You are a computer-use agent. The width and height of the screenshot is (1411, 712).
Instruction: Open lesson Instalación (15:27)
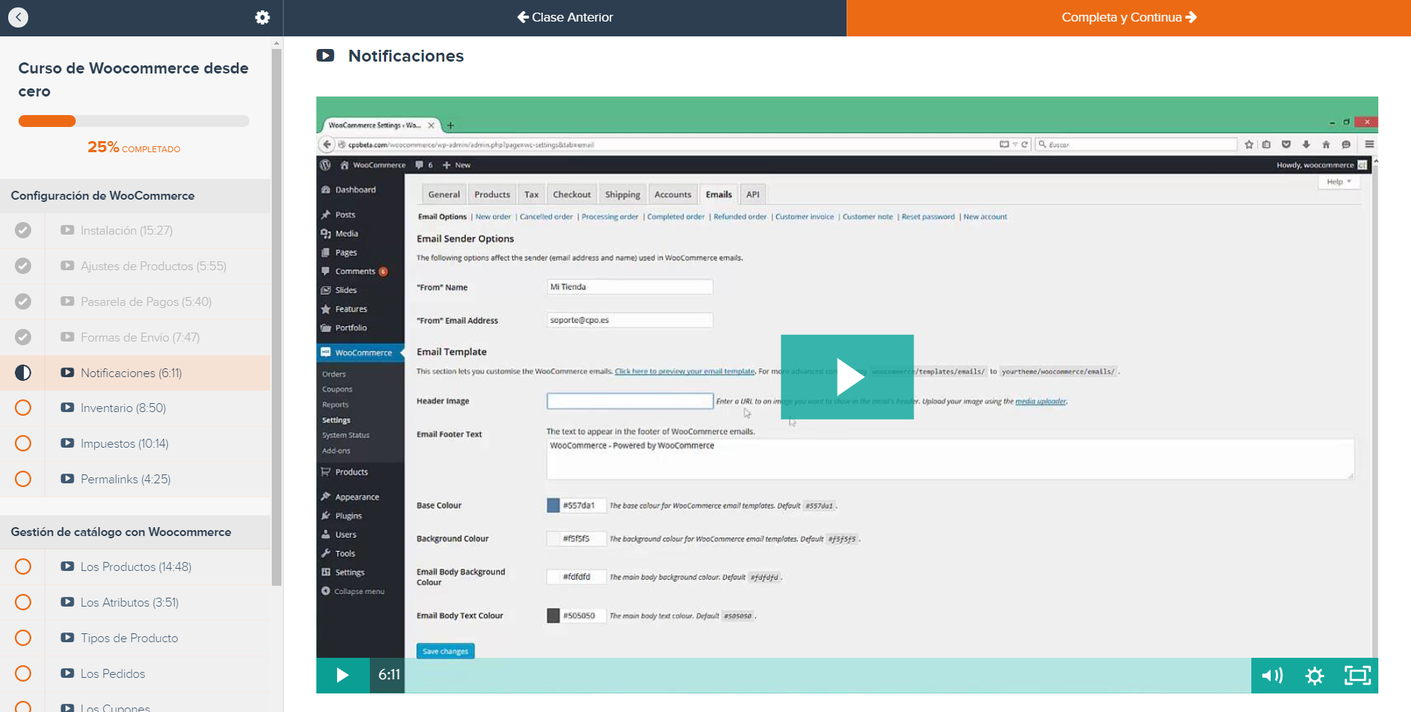click(126, 230)
